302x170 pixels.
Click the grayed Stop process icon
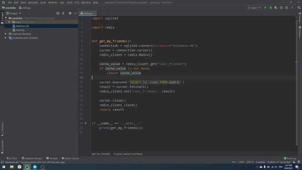click(292, 8)
